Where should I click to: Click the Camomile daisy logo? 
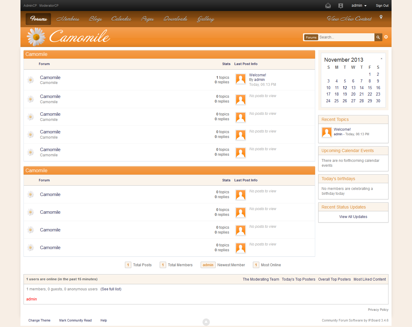click(68, 37)
